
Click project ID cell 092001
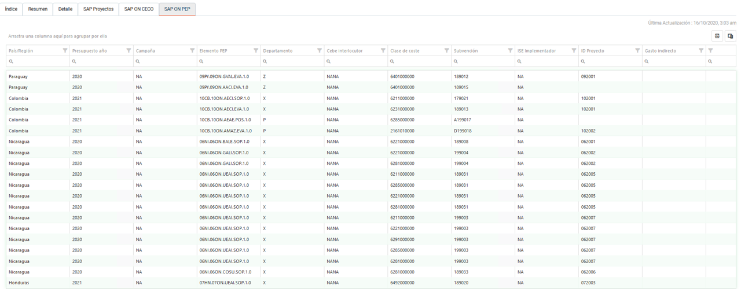(x=611, y=76)
